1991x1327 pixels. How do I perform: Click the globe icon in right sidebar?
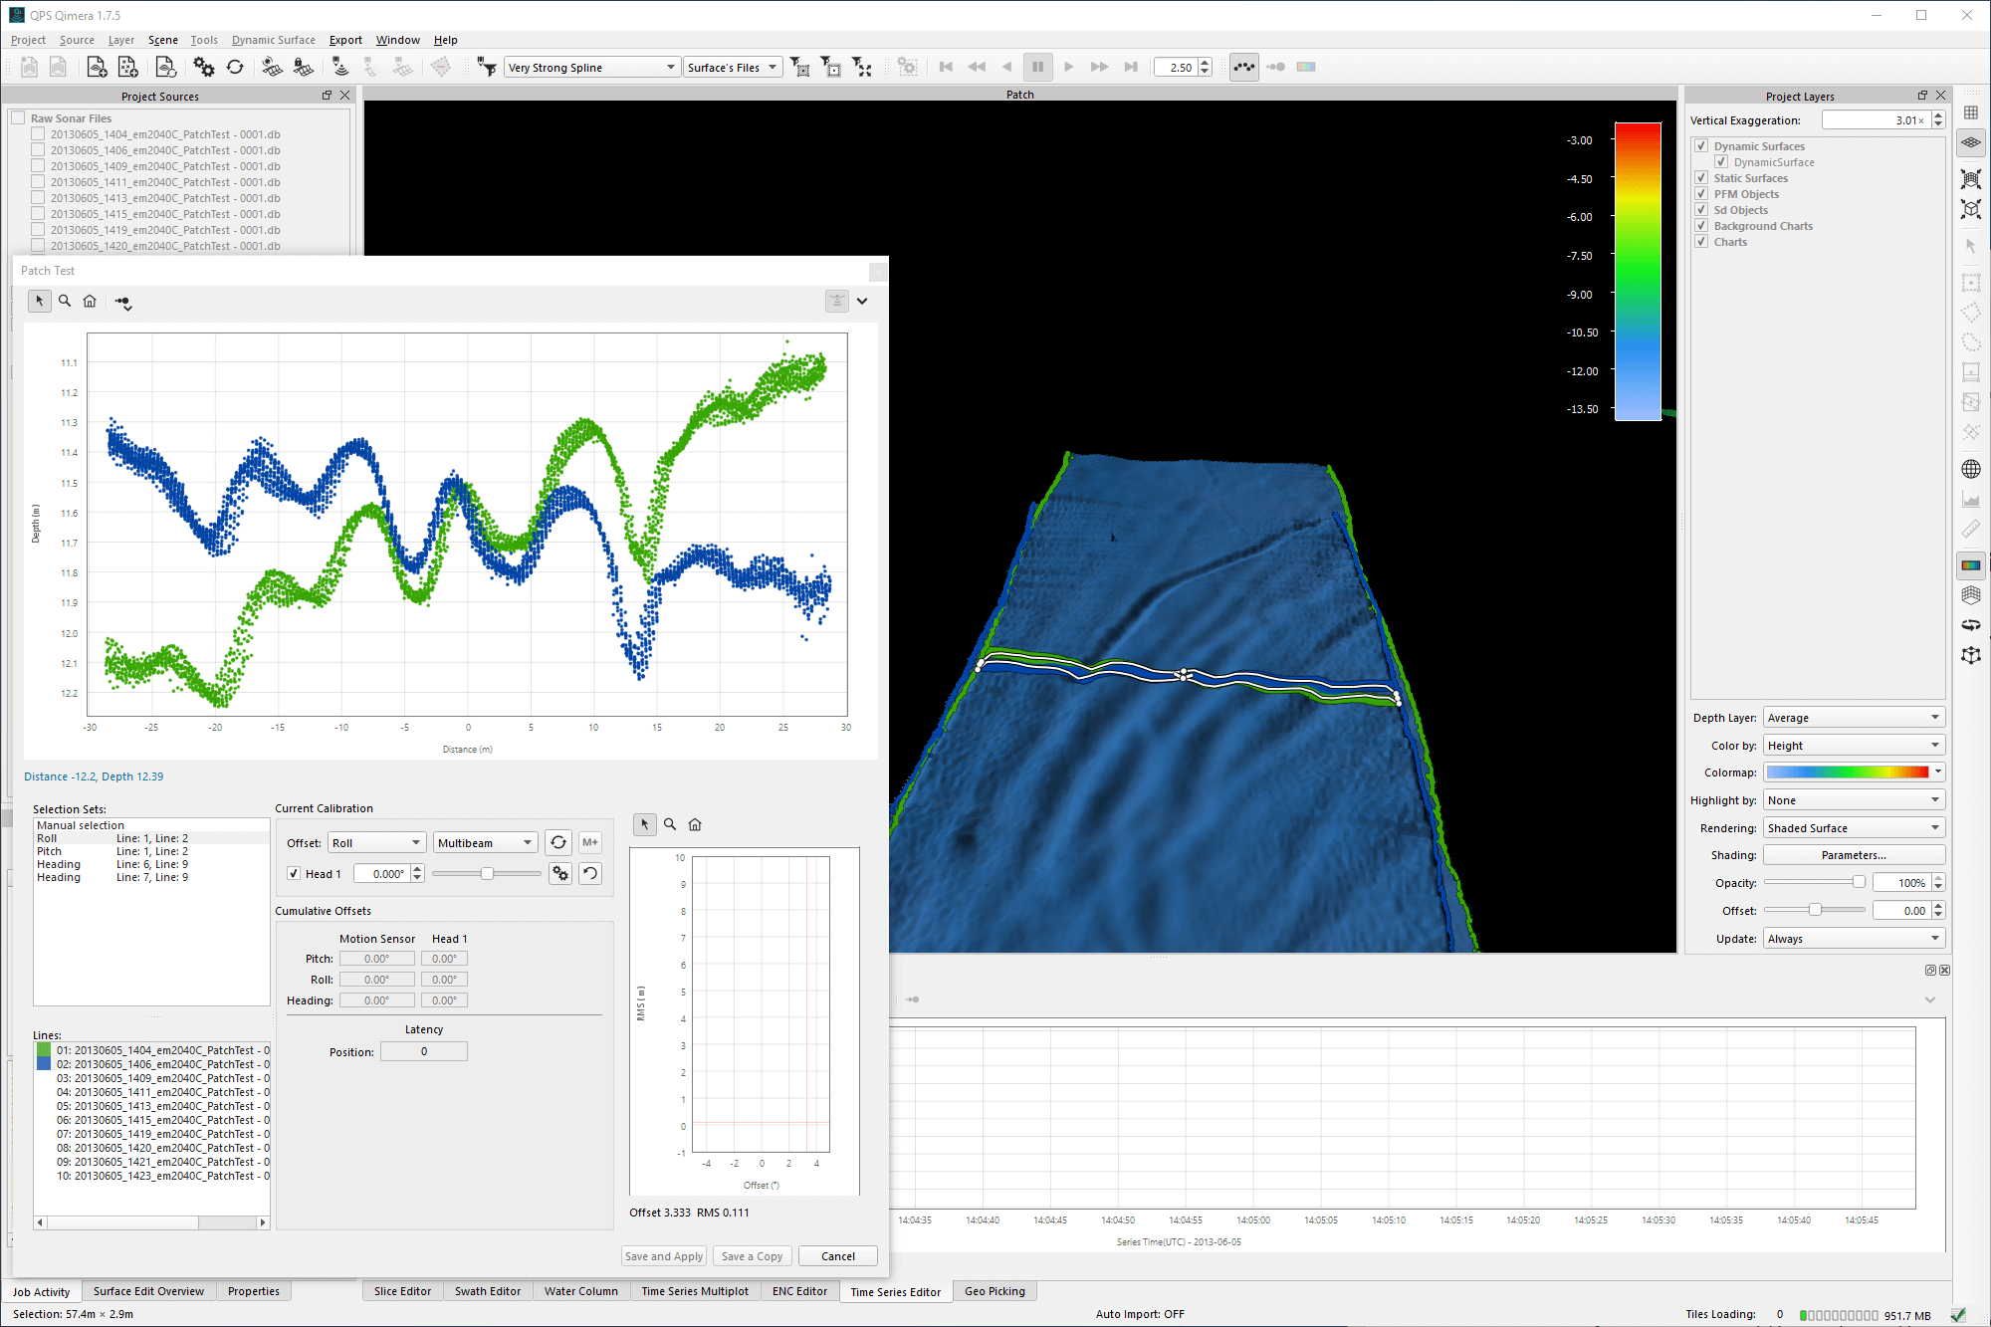1970,469
